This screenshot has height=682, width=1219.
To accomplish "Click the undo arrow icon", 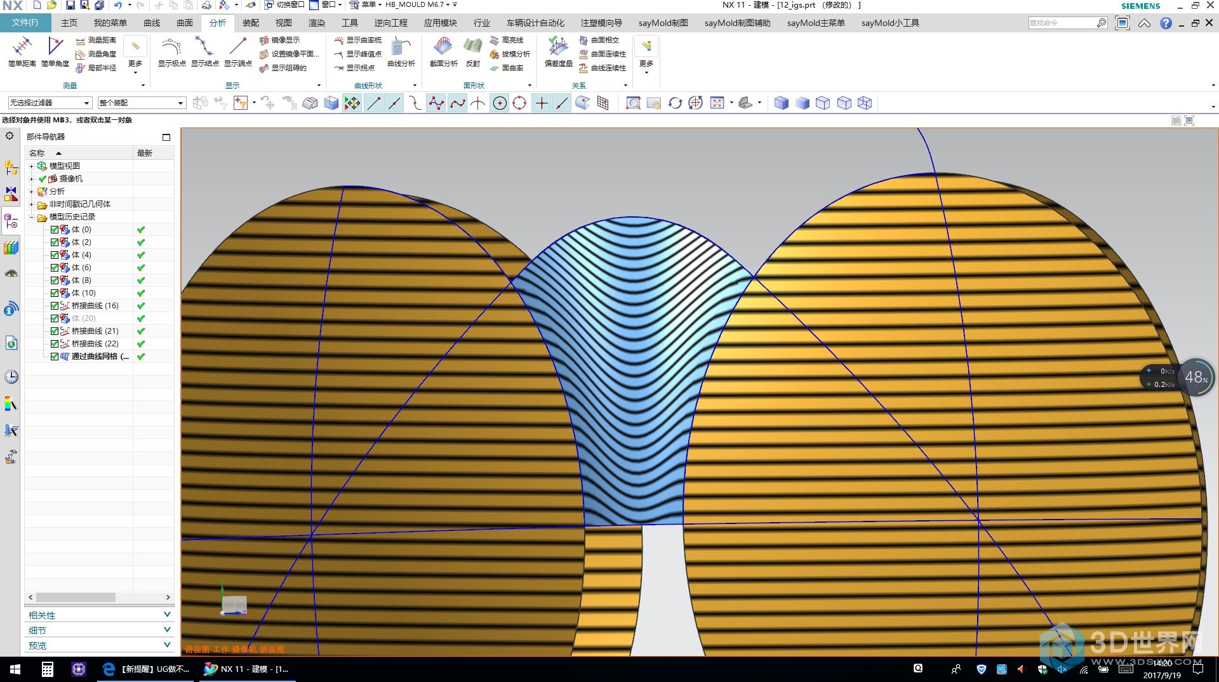I will tap(118, 5).
